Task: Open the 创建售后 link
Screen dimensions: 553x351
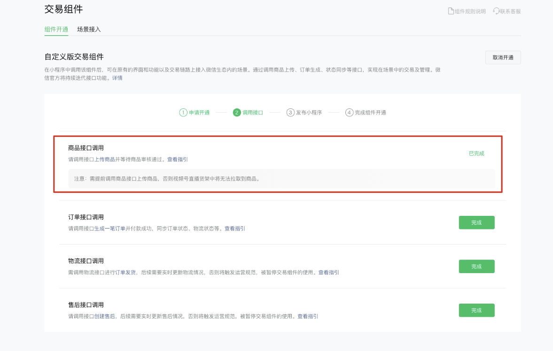Action: [105, 316]
